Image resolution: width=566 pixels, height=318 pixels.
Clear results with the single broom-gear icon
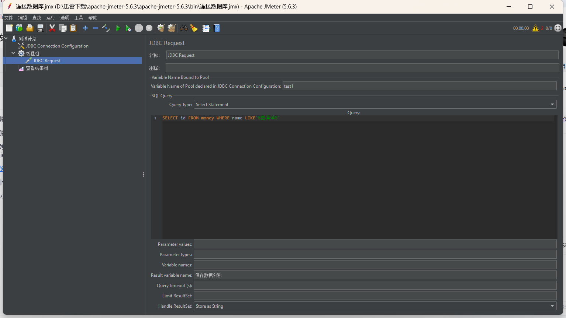(161, 28)
